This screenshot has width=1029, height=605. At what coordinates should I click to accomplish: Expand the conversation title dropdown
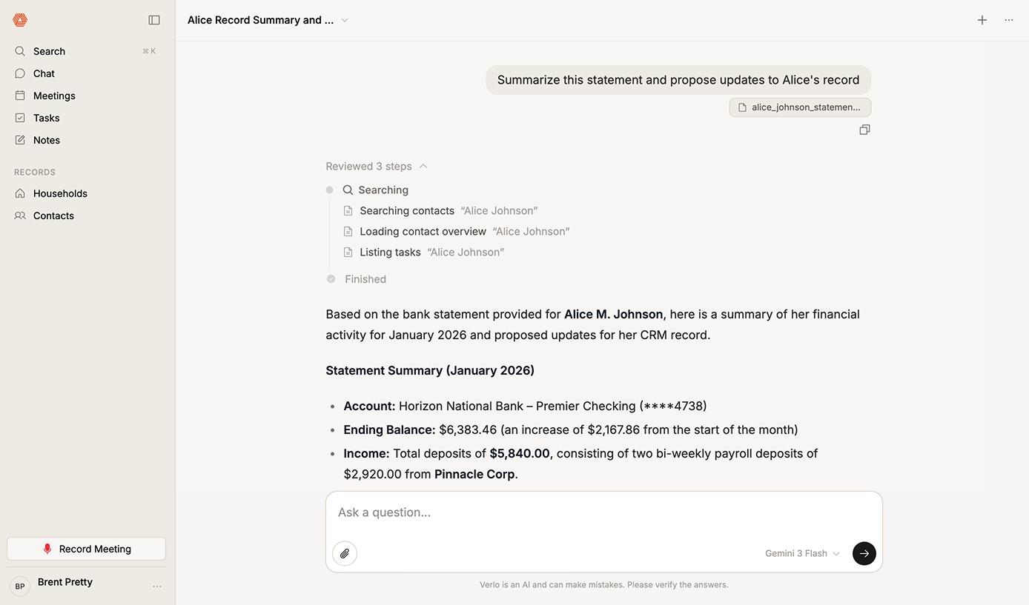point(345,20)
